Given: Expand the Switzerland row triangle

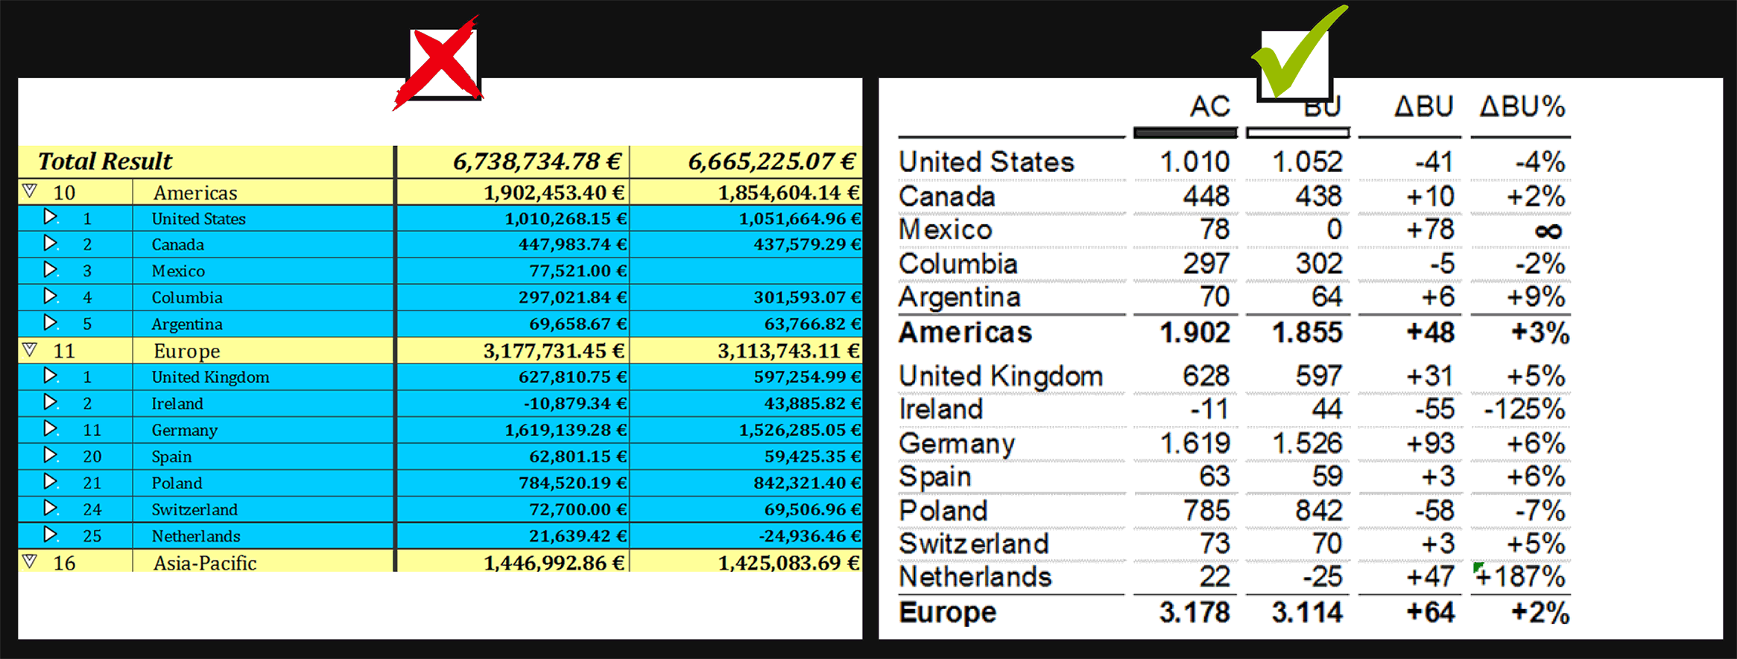Looking at the screenshot, I should point(50,508).
